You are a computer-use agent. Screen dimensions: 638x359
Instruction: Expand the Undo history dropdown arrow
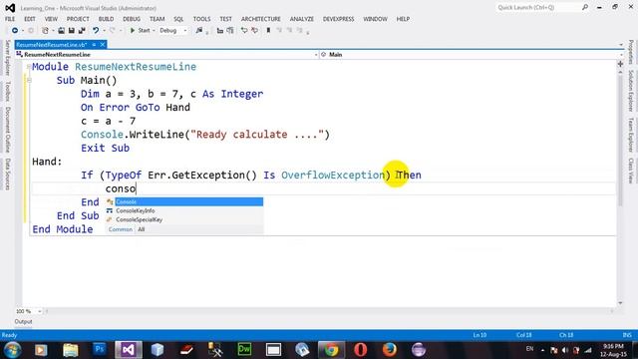[x=104, y=31]
